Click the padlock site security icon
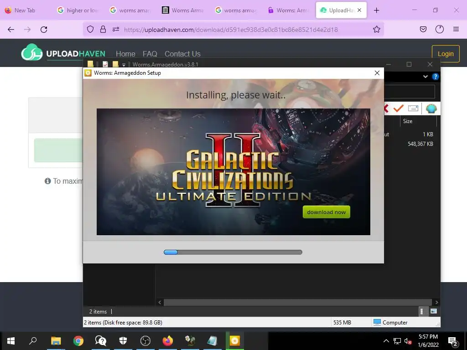Viewport: 467px width, 350px height. (x=103, y=29)
